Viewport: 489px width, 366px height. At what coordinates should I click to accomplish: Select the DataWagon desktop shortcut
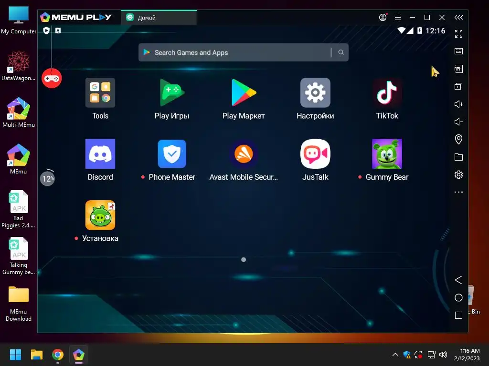19,66
